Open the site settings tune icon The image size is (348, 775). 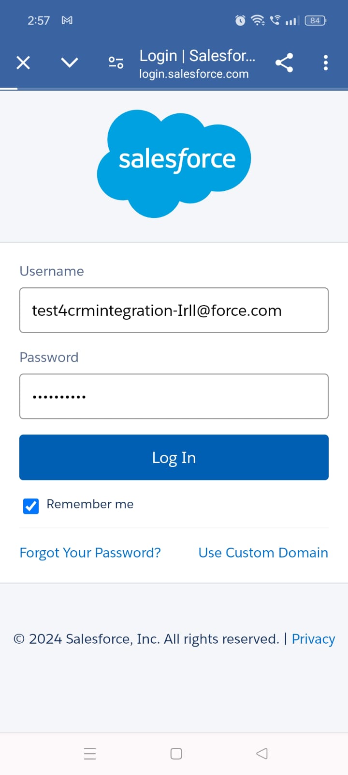[116, 63]
